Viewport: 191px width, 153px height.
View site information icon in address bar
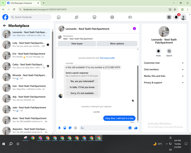click(x=20, y=10)
